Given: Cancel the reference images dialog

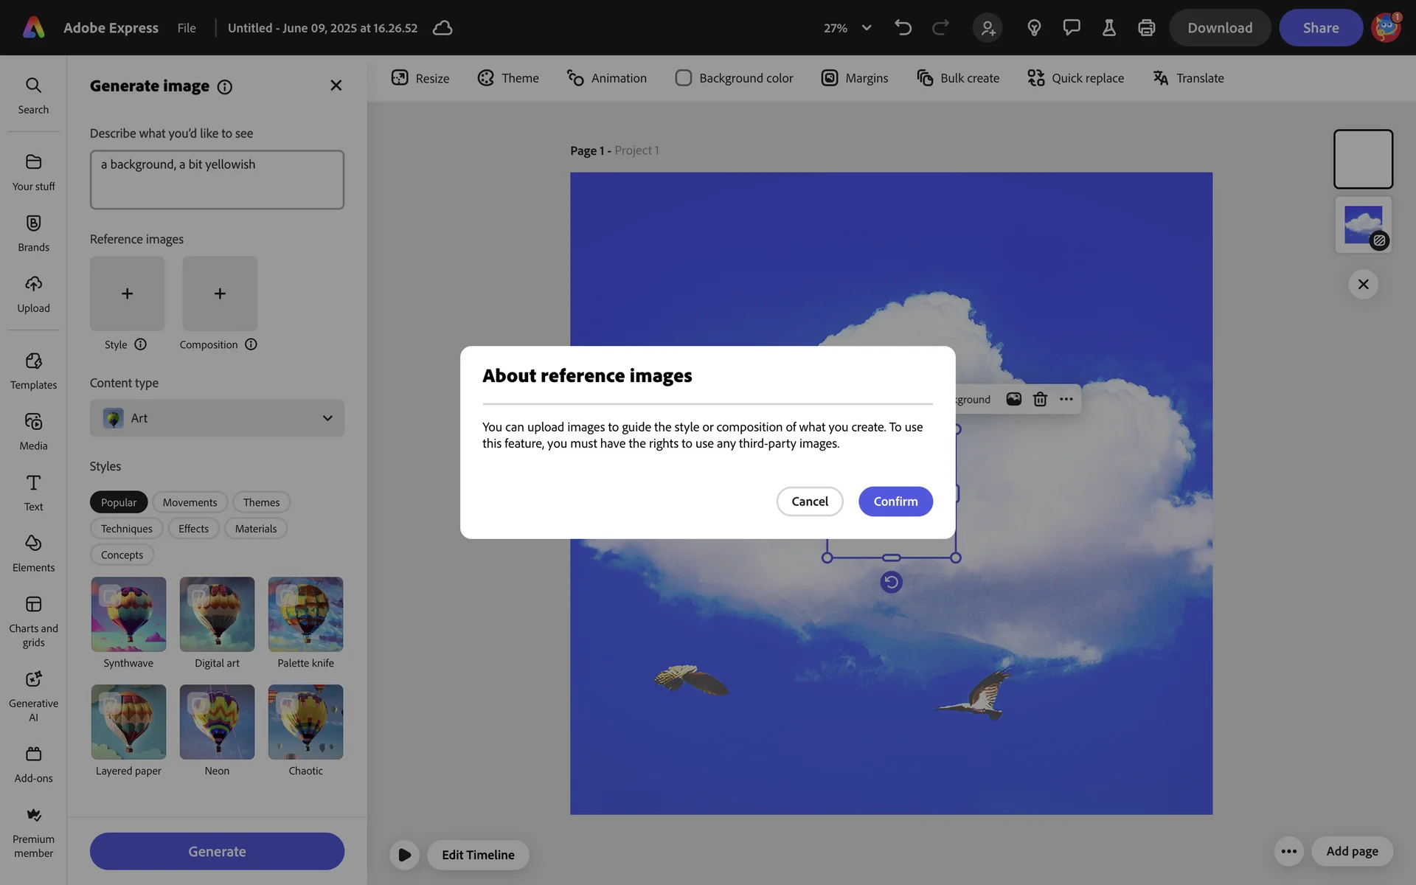Looking at the screenshot, I should [x=809, y=502].
